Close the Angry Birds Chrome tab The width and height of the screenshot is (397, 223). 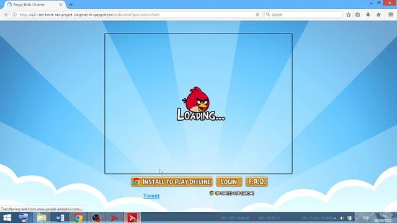(x=61, y=4)
